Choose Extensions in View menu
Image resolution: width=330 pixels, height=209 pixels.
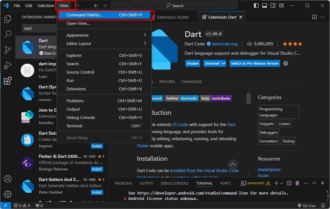tap(104, 89)
